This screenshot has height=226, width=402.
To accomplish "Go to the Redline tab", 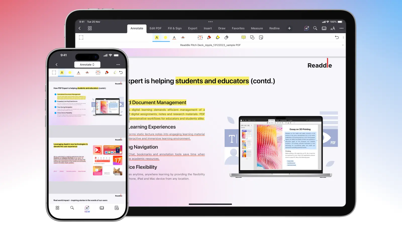I will [274, 28].
